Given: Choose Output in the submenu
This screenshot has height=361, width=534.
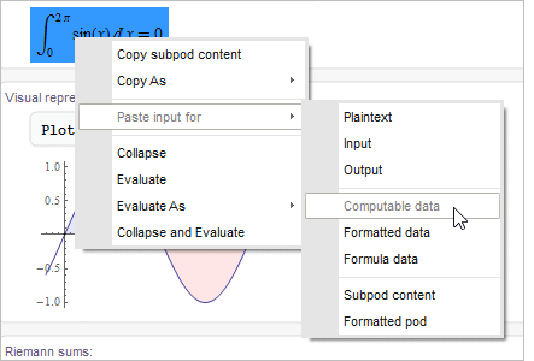Looking at the screenshot, I should [x=363, y=170].
